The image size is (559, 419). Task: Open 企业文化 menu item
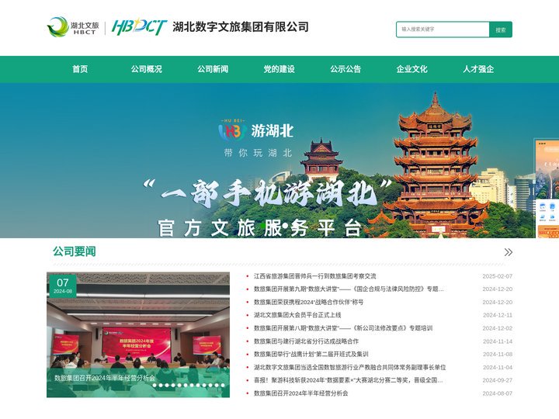coord(411,69)
